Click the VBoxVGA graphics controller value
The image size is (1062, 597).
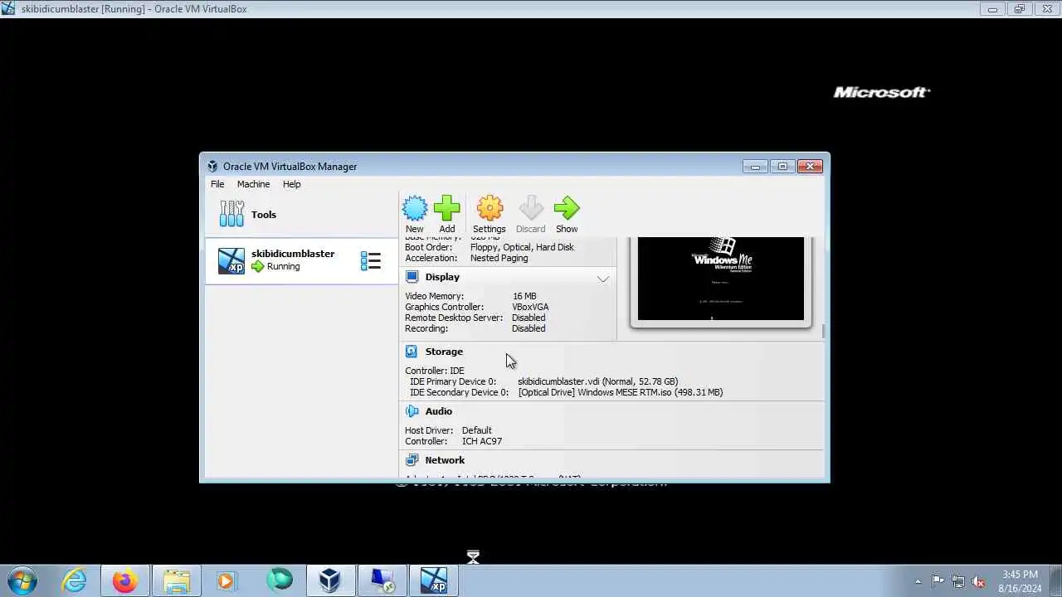point(530,307)
